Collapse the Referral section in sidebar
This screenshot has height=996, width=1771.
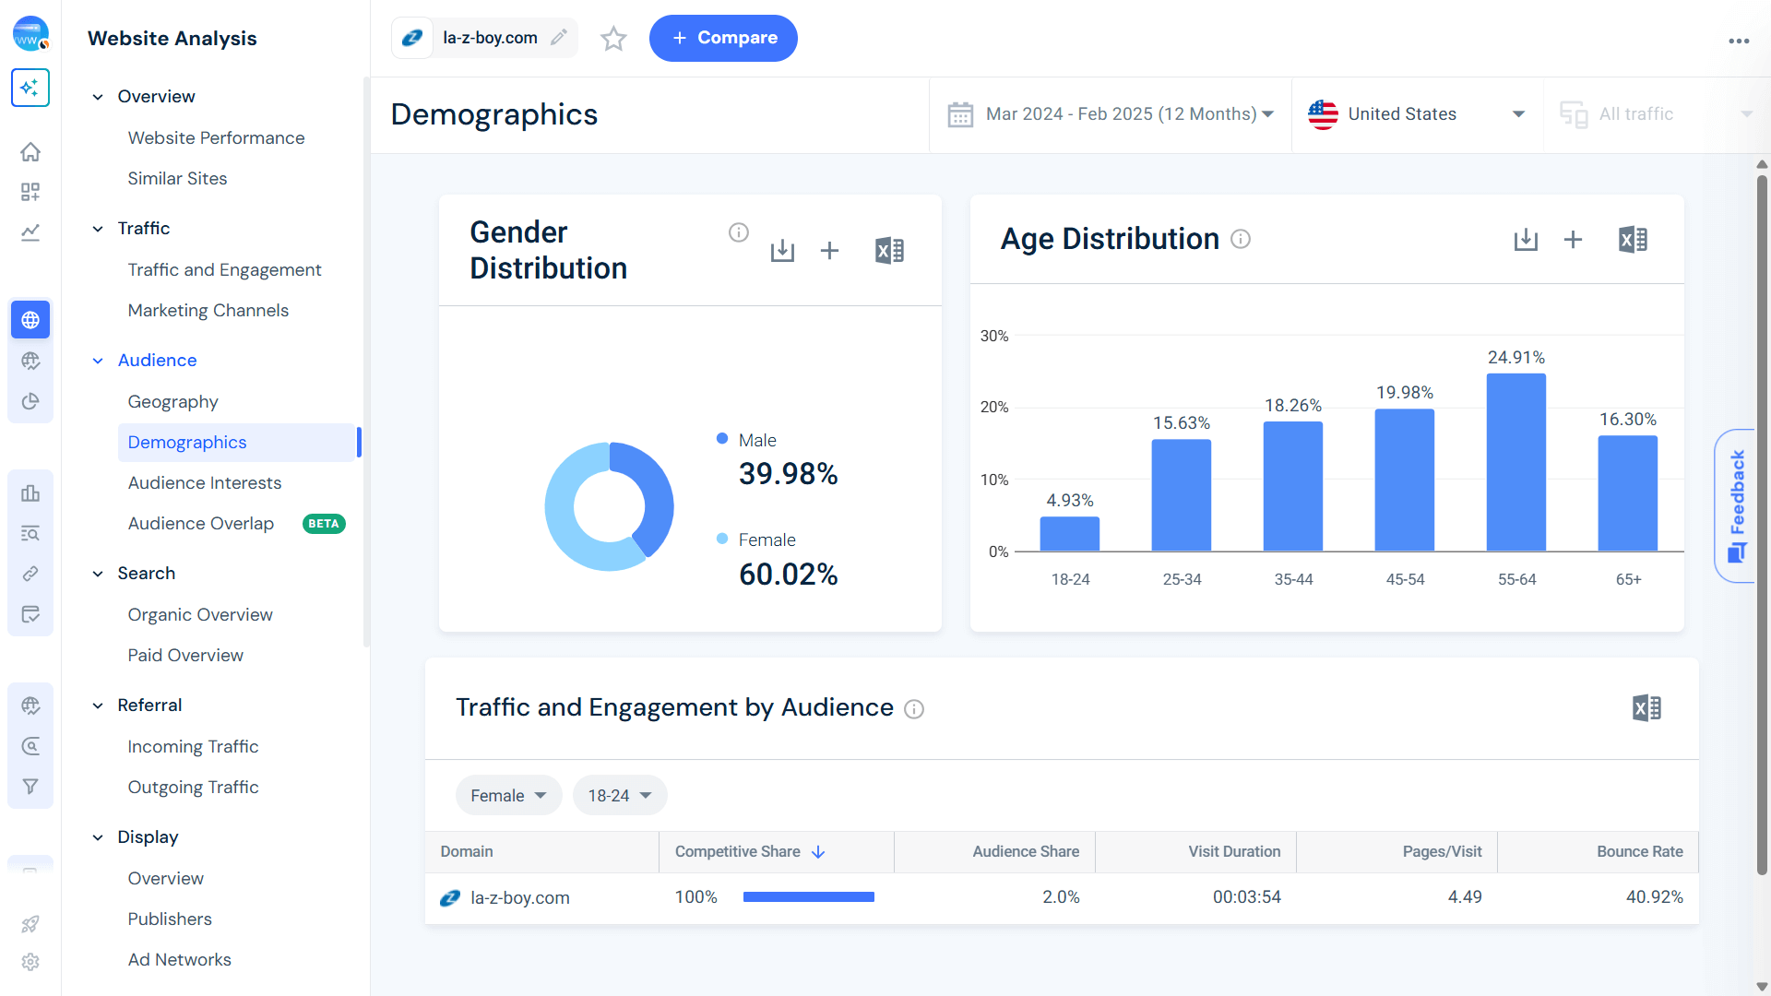pyautogui.click(x=98, y=705)
